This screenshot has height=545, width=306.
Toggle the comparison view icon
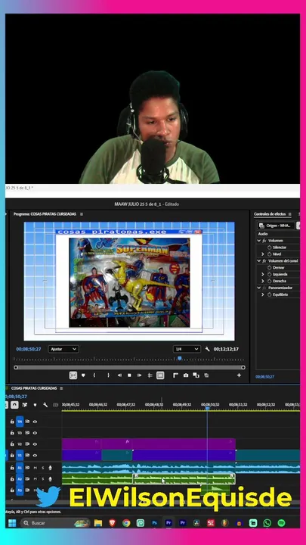(x=196, y=375)
